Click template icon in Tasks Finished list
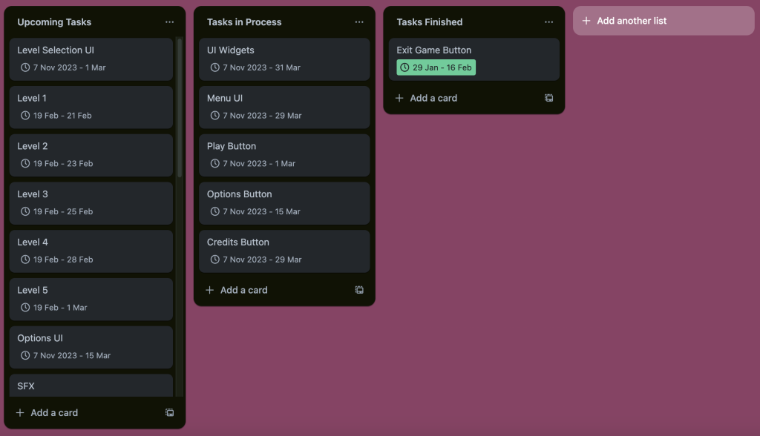Image resolution: width=760 pixels, height=436 pixels. coord(548,98)
